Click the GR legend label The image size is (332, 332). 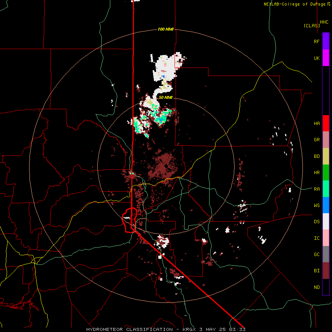click(x=317, y=140)
